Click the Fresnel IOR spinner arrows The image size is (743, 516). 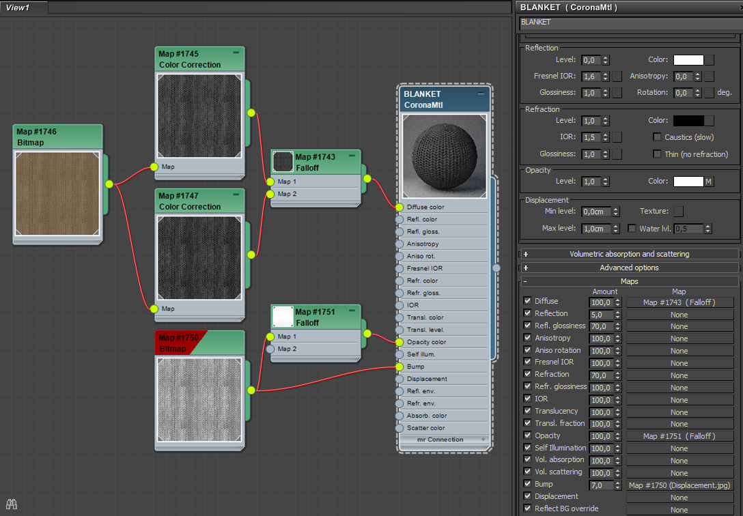606,76
